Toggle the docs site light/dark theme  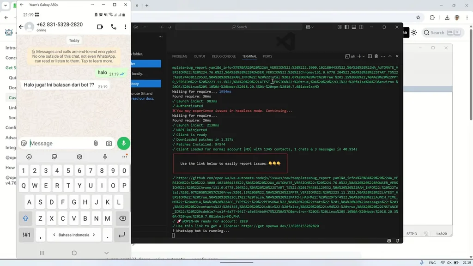414,32
